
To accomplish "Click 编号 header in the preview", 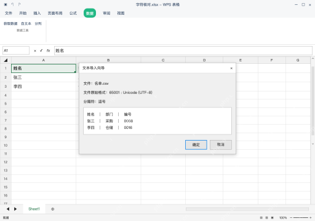I will pos(127,114).
